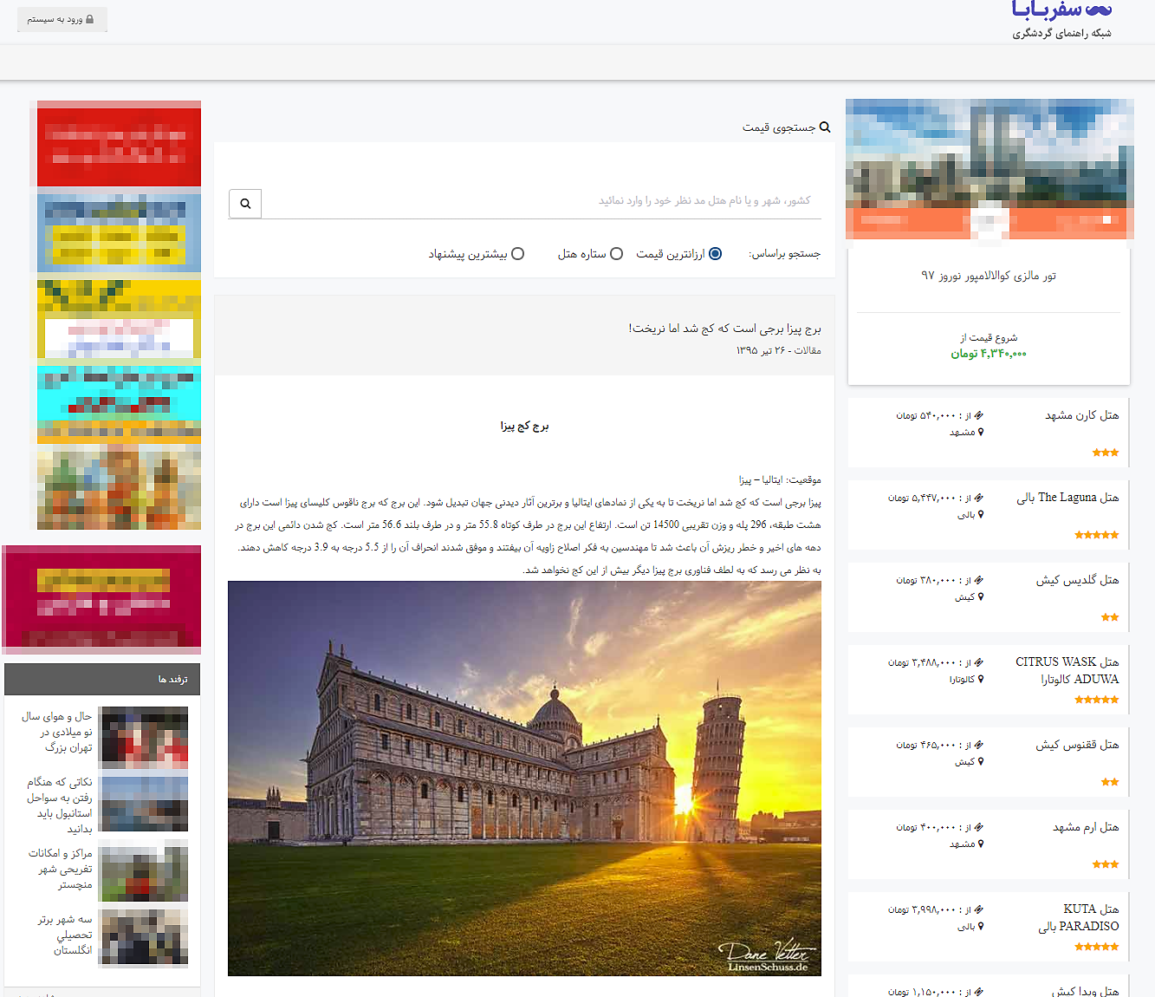Click location pin icon for هتل کارن مشهد
This screenshot has width=1155, height=997.
981,433
